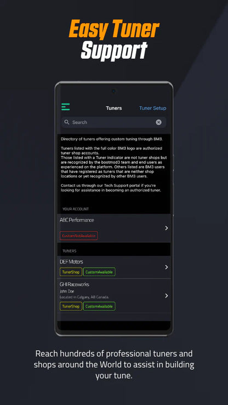The height and width of the screenshot is (405, 228).
Task: Click DEF Motors TunerShop yellow tag
Action: tap(71, 272)
